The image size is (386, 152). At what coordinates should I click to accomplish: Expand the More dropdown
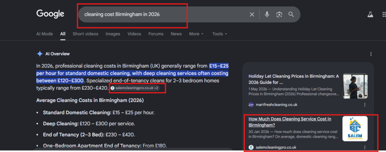point(196,34)
